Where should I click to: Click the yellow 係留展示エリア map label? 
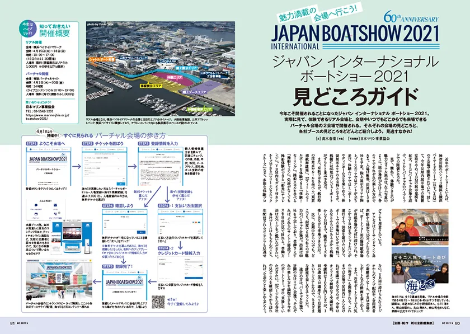[151, 86]
